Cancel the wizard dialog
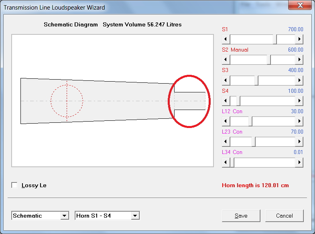The width and height of the screenshot is (315, 234). point(284,216)
